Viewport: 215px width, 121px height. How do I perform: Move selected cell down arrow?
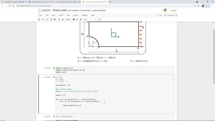pos(63,19)
